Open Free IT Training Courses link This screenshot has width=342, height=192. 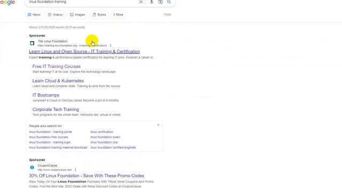coord(57,66)
